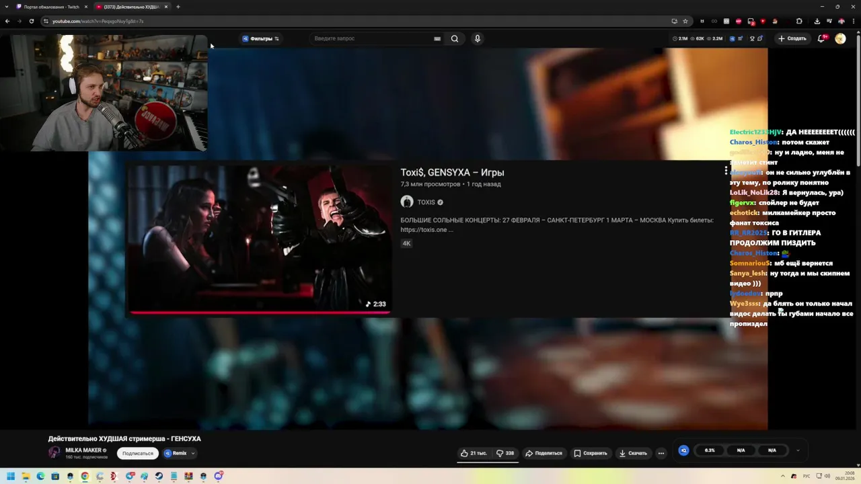The image size is (861, 484).
Task: Start voice search with the microphone icon
Action: [x=478, y=38]
